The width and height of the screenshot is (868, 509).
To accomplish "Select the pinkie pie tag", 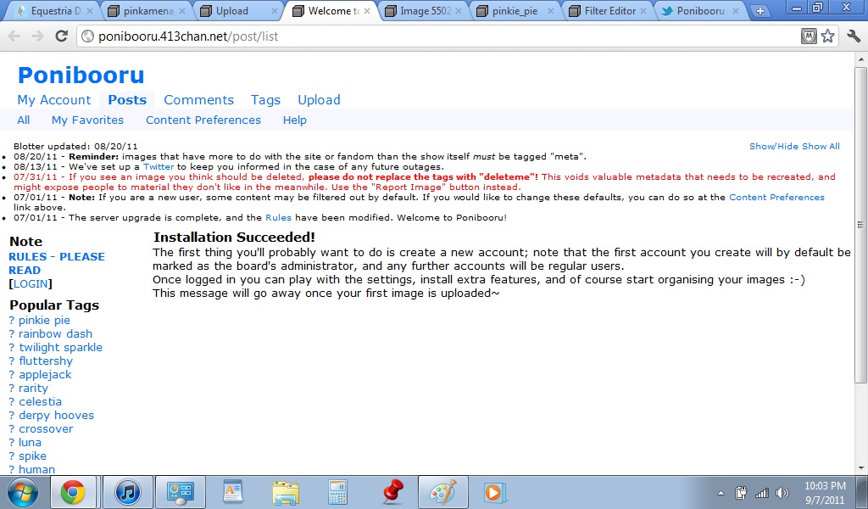I will (44, 320).
